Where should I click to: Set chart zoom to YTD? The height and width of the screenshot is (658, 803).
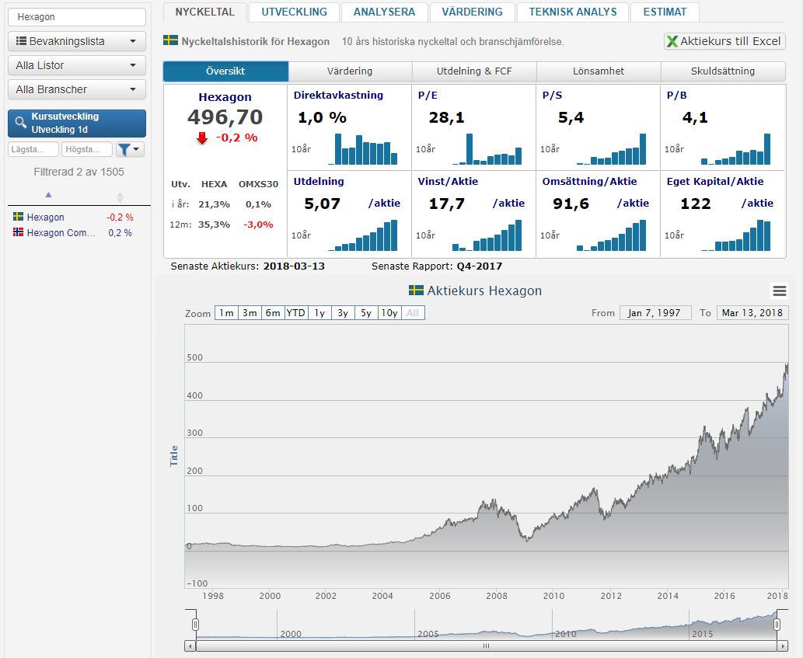[x=295, y=312]
